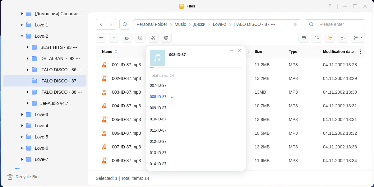Open the view settings gear icon
The image size is (374, 187).
point(330,38)
